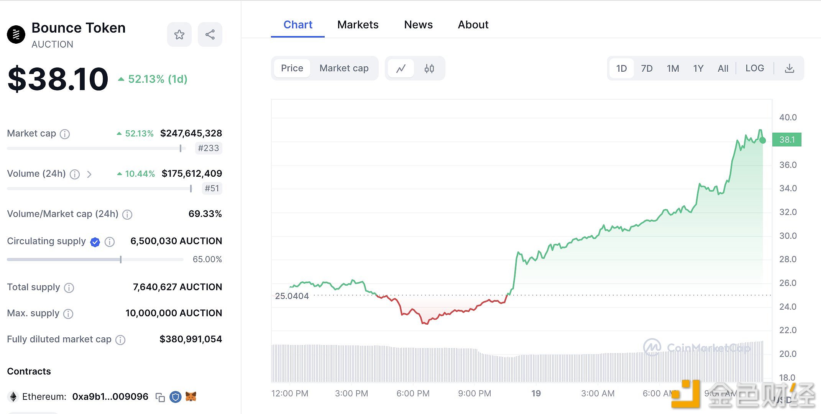Viewport: 821px width, 414px height.
Task: Click the $175,612,409 volume value
Action: (192, 174)
